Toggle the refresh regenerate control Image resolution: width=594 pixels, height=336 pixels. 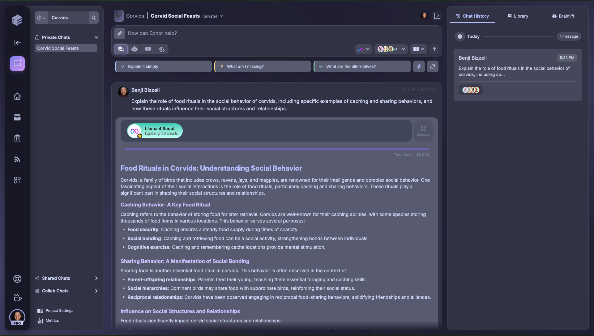click(432, 66)
